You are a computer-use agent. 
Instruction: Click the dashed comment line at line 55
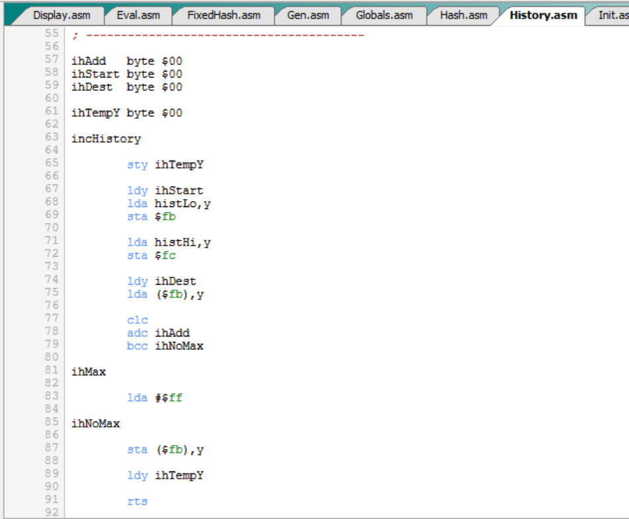coord(218,35)
